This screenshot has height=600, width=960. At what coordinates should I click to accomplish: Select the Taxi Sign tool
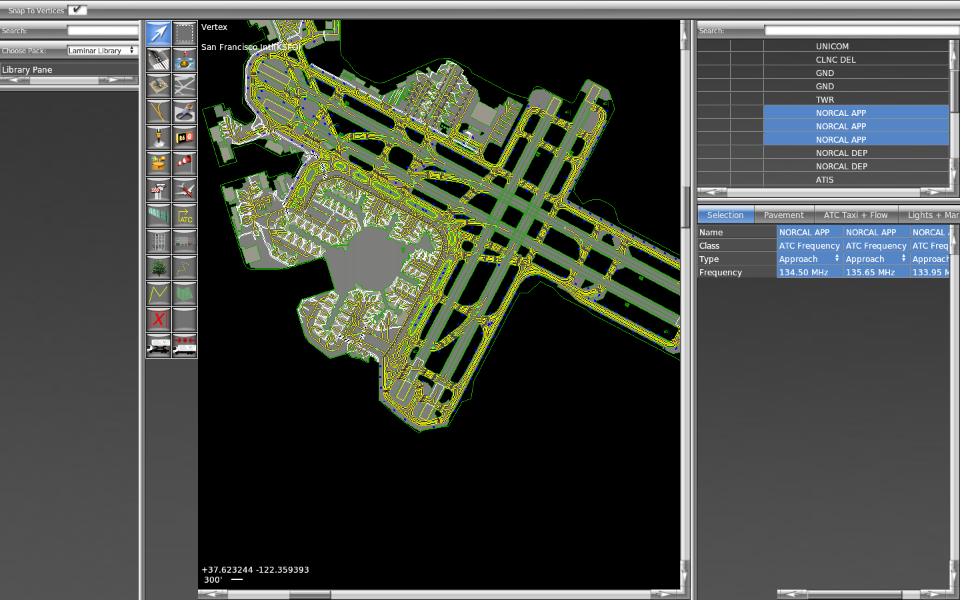185,137
